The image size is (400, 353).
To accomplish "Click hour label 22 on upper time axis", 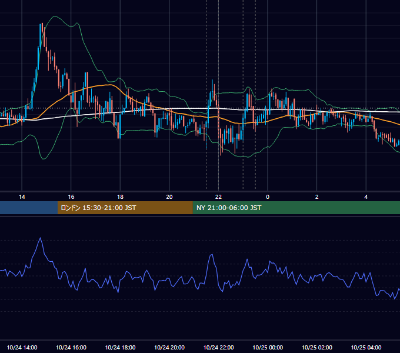I will click(218, 197).
